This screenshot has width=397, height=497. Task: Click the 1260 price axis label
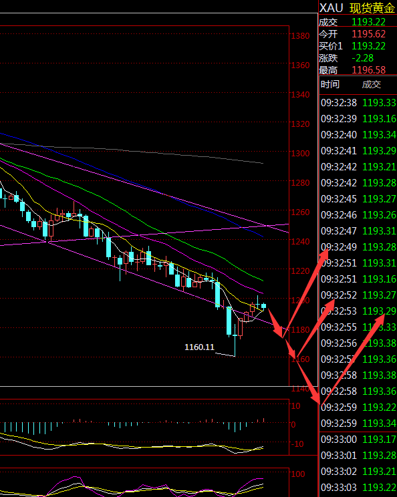point(300,212)
